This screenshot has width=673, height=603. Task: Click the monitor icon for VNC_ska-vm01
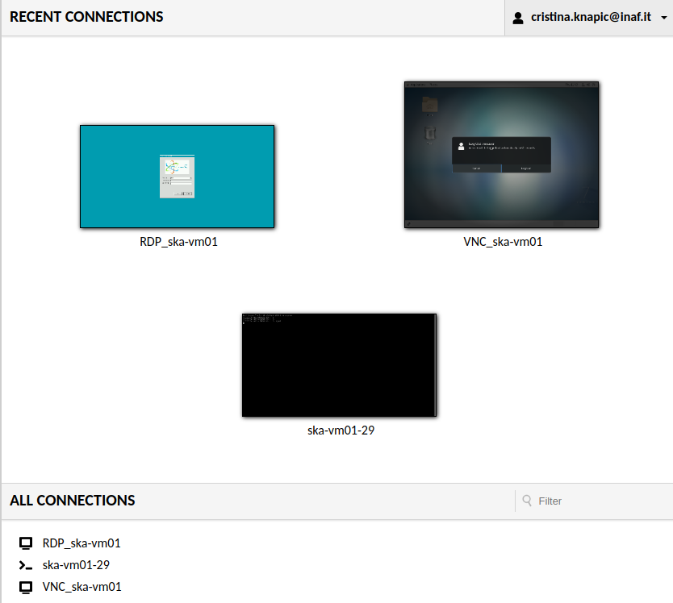point(26,587)
